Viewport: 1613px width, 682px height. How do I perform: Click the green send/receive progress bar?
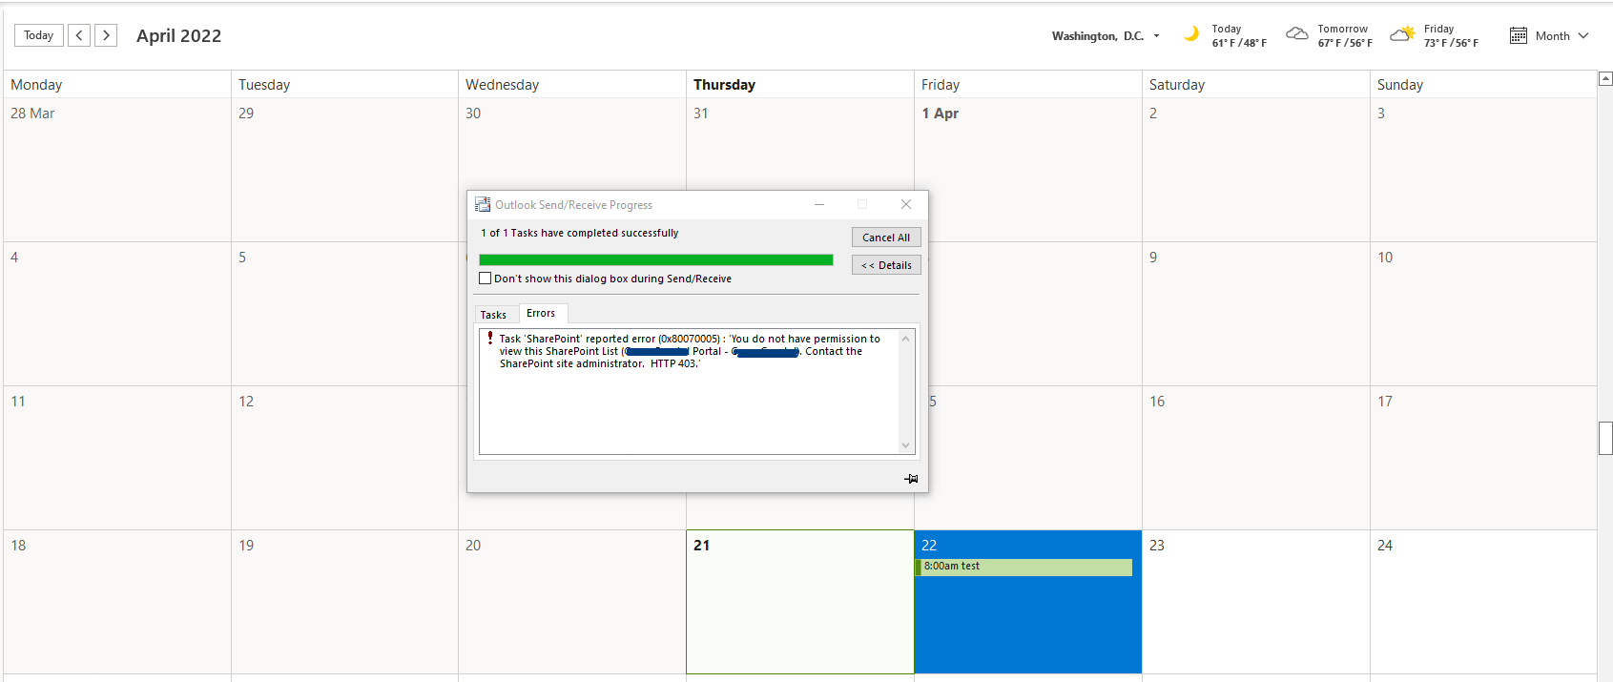click(x=655, y=259)
